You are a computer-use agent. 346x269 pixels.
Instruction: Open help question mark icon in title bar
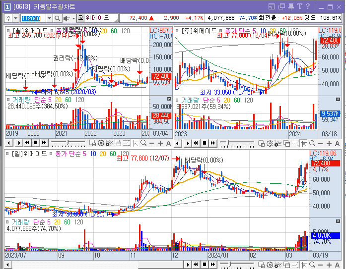coord(308,6)
